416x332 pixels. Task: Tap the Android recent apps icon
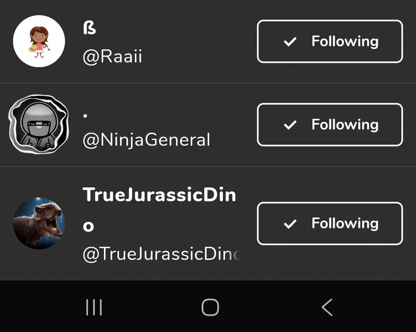pyautogui.click(x=94, y=307)
